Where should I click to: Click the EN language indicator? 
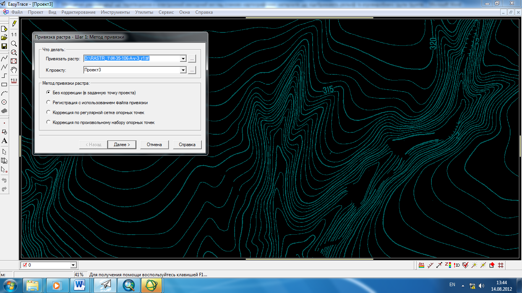(452, 285)
